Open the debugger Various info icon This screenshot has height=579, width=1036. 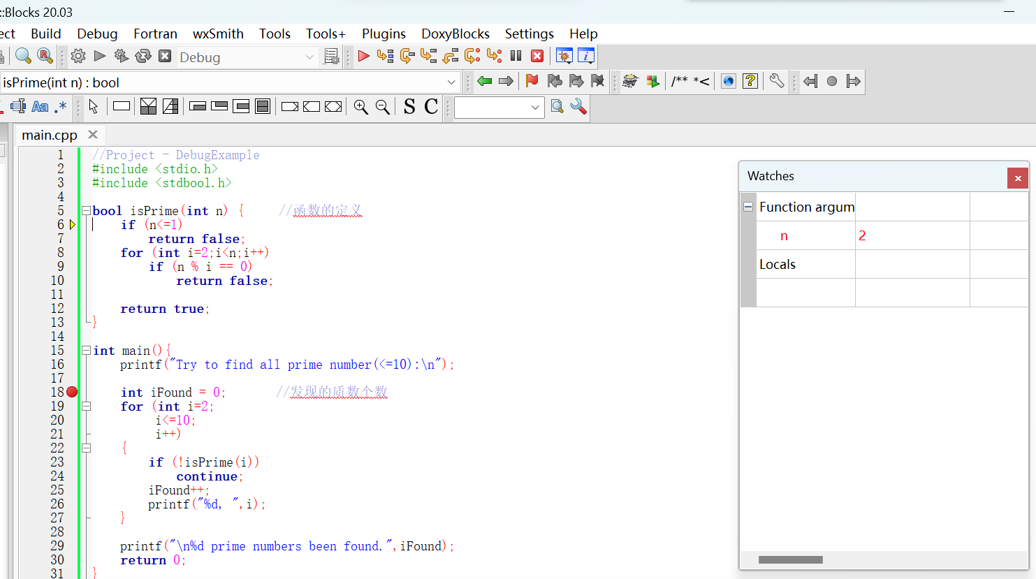(586, 56)
